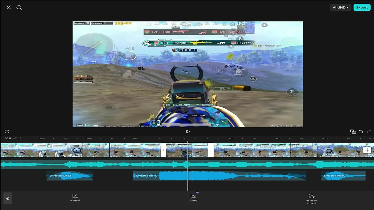Jump to the 00:07 ruler mark
The height and width of the screenshot is (210, 374).
tap(42, 139)
